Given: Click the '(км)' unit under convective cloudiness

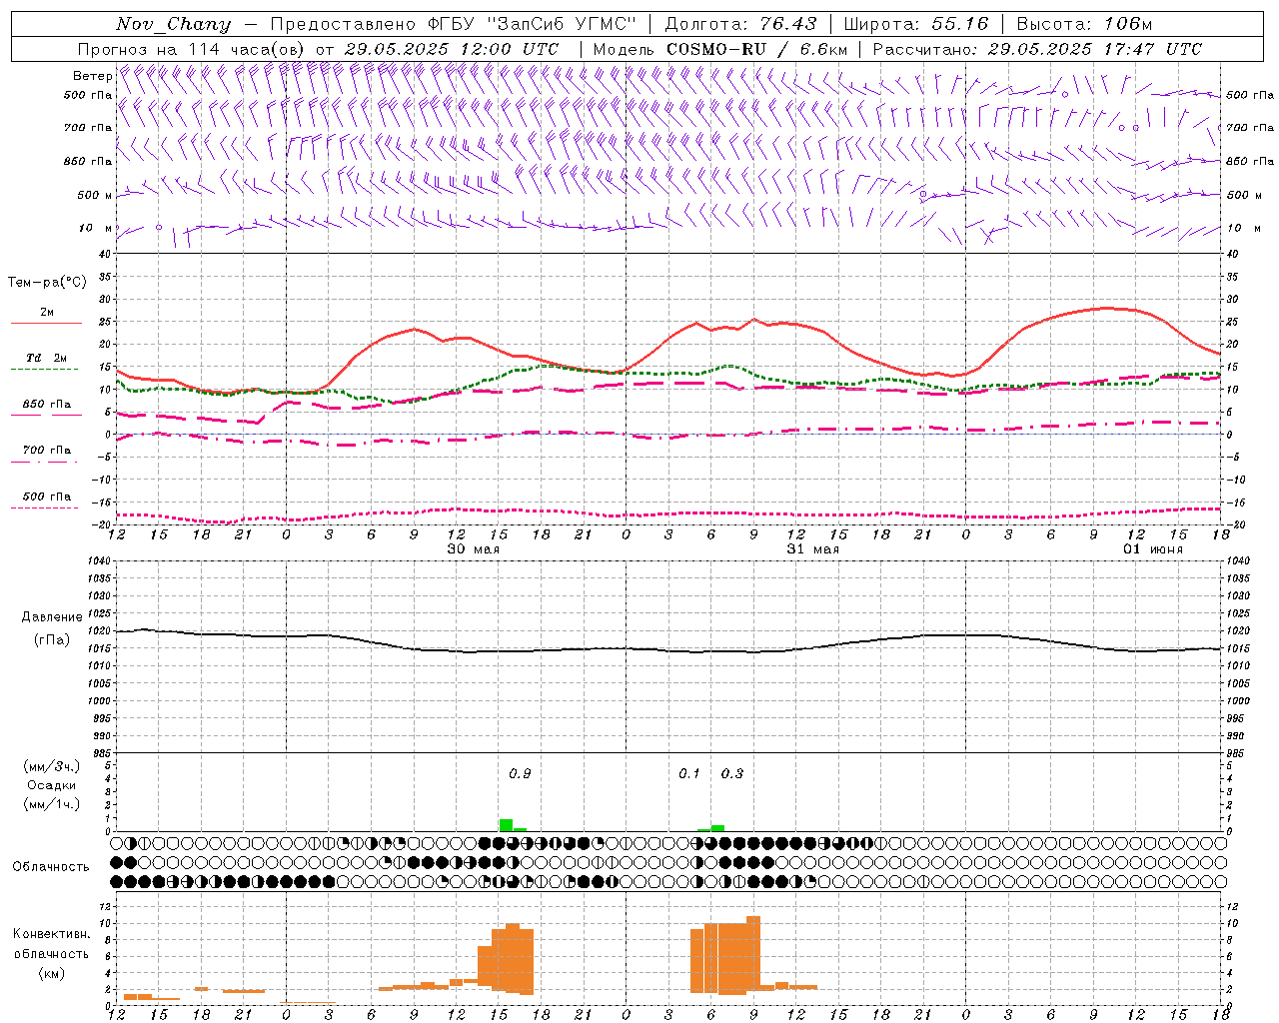Looking at the screenshot, I should [x=51, y=973].
